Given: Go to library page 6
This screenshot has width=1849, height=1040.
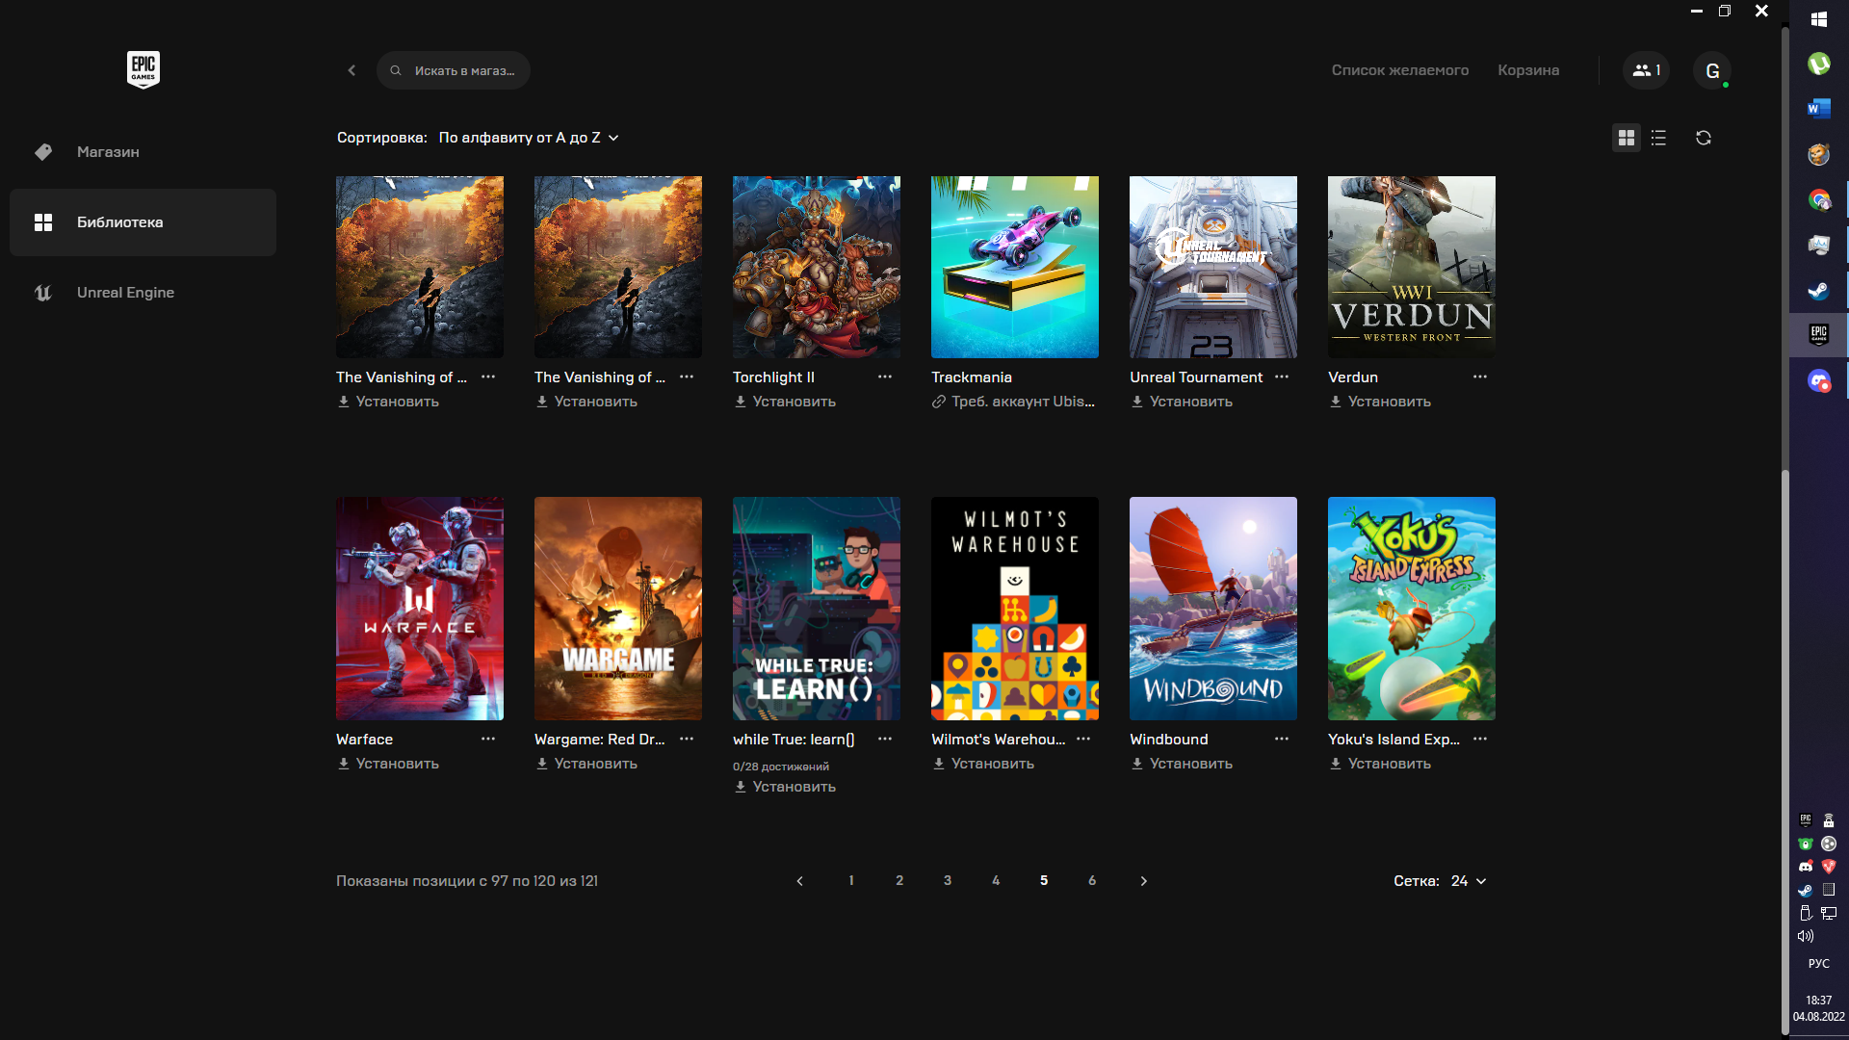Looking at the screenshot, I should click(1092, 881).
